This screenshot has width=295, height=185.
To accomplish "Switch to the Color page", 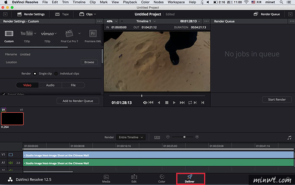I will pyautogui.click(x=162, y=179).
